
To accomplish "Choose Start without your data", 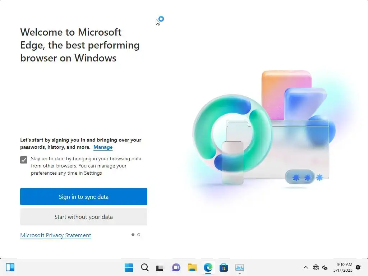I will point(84,217).
